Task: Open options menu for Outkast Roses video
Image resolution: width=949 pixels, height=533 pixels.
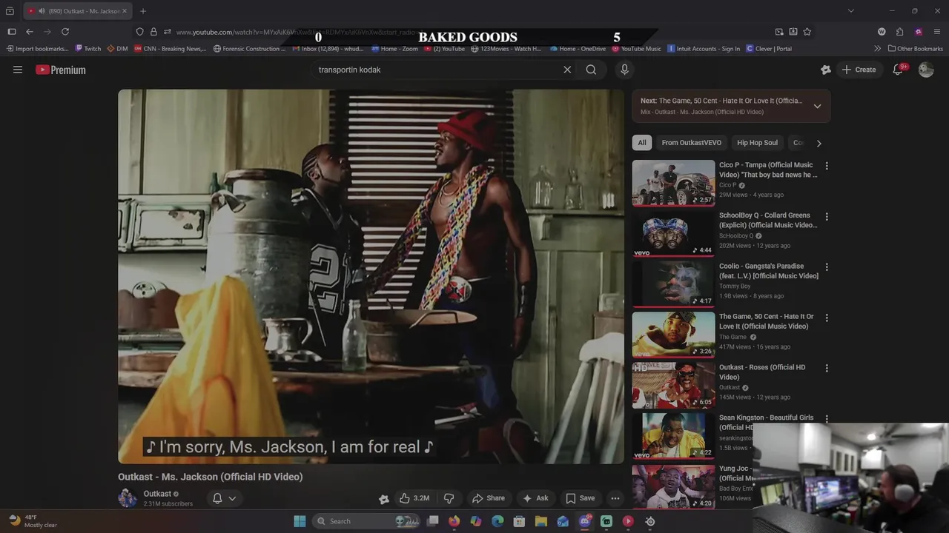Action: pyautogui.click(x=827, y=368)
